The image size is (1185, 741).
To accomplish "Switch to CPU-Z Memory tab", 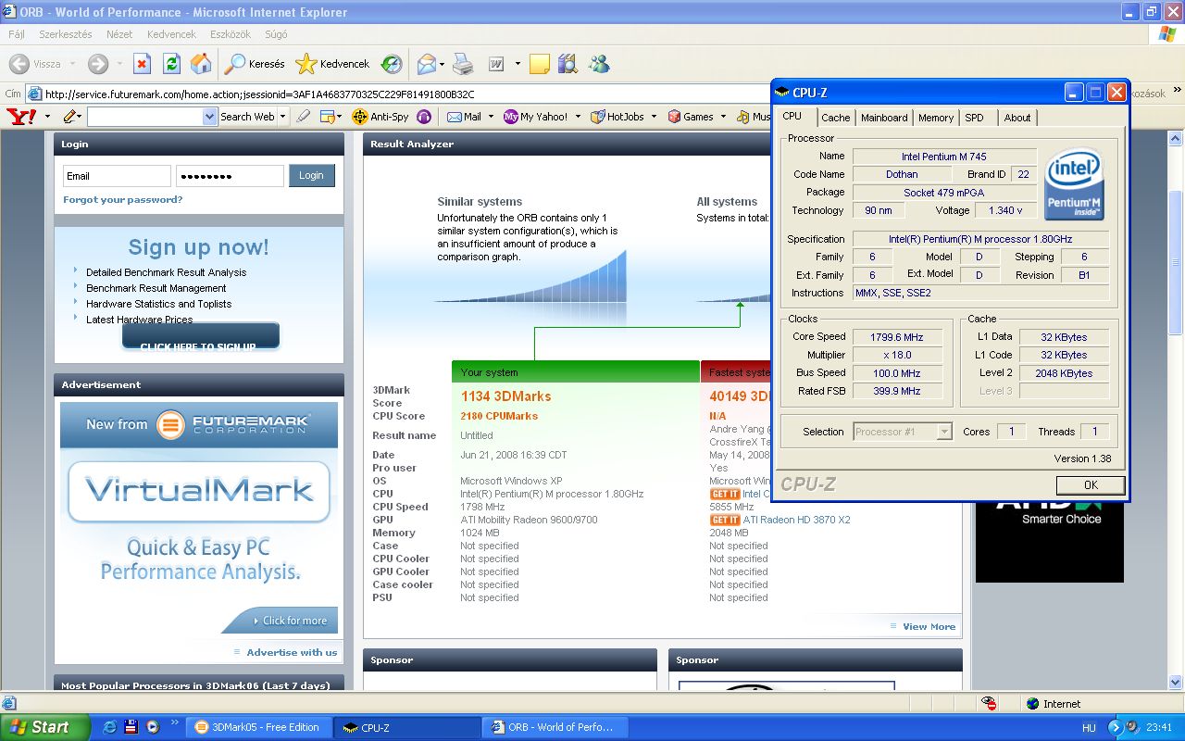I will (936, 118).
